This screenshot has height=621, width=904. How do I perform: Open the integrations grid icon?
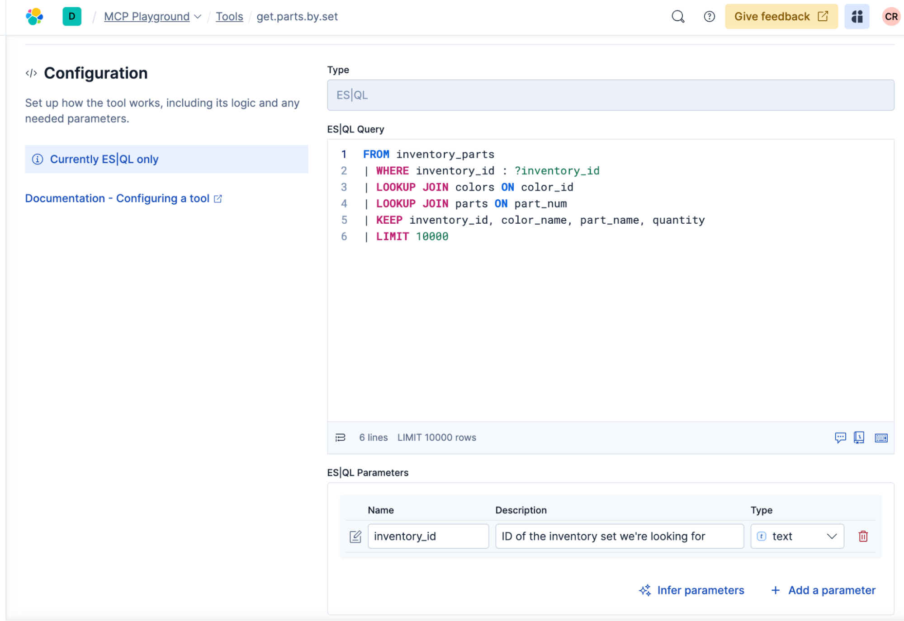click(857, 17)
